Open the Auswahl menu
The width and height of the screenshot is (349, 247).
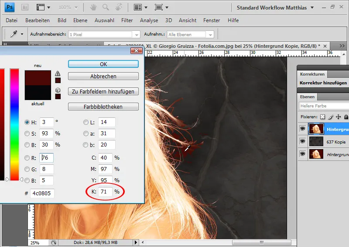pos(104,20)
